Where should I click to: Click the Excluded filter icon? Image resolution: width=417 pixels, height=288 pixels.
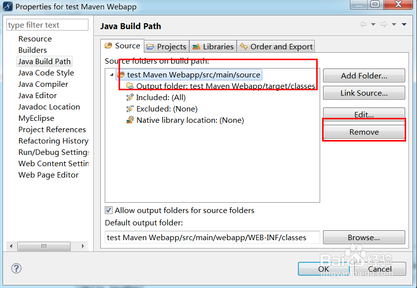tap(130, 109)
